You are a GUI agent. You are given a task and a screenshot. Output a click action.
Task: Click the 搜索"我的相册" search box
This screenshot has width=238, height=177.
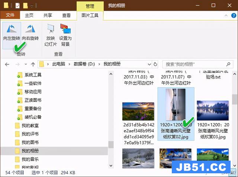(x=194, y=64)
